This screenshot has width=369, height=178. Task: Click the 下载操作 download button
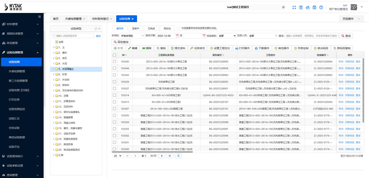pos(262,48)
